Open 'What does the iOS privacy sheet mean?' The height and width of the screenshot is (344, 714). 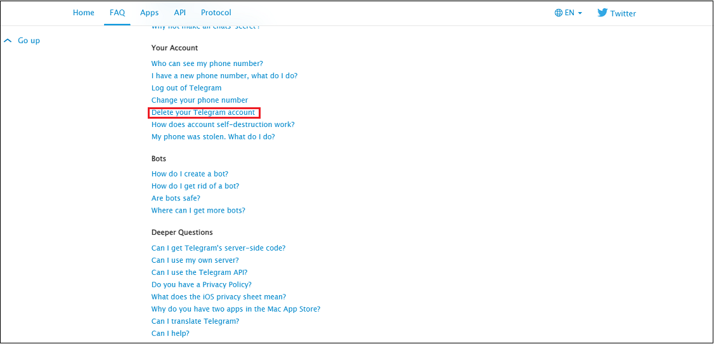219,296
